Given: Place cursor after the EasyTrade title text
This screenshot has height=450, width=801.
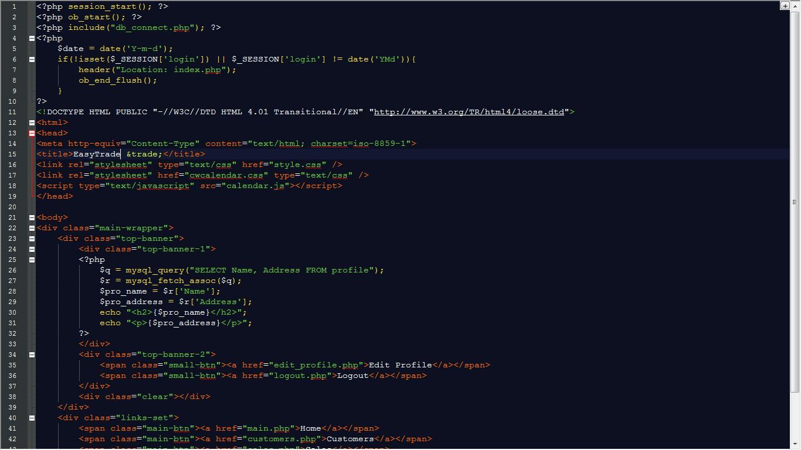Looking at the screenshot, I should pyautogui.click(x=120, y=154).
